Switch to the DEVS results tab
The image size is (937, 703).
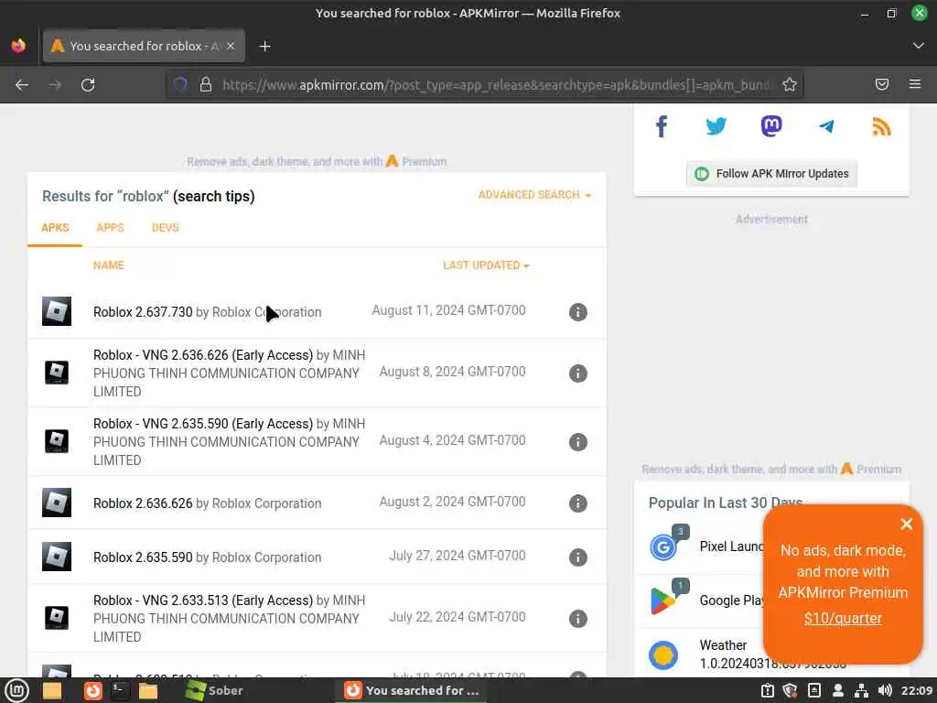[x=166, y=228]
